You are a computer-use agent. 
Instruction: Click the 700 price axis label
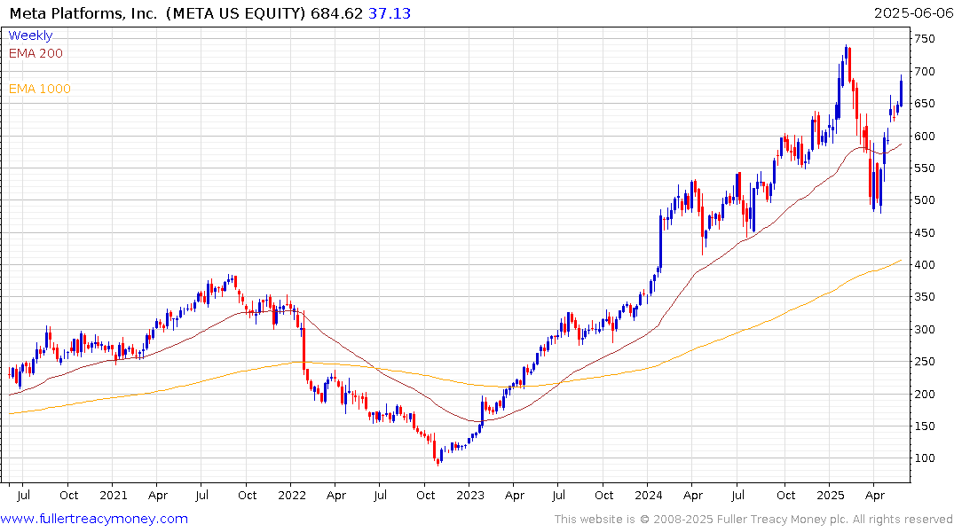(924, 72)
